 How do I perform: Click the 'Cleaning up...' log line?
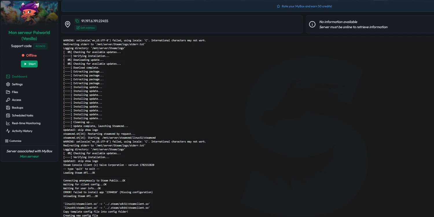[78, 122]
